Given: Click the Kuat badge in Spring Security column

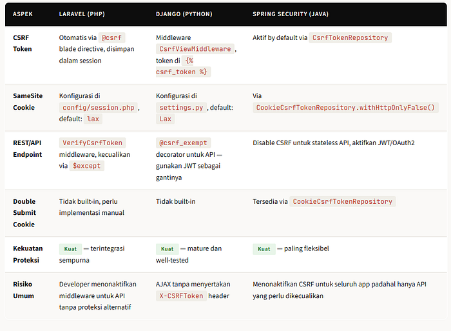Looking at the screenshot, I should 264,249.
